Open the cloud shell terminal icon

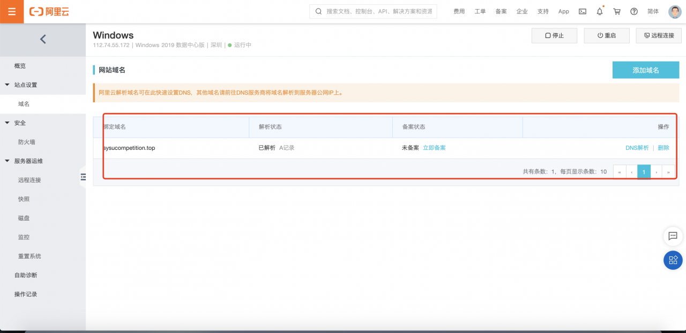click(x=582, y=11)
